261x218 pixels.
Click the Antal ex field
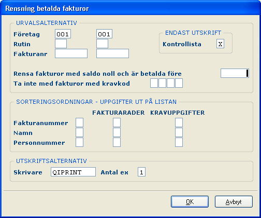tap(141, 172)
